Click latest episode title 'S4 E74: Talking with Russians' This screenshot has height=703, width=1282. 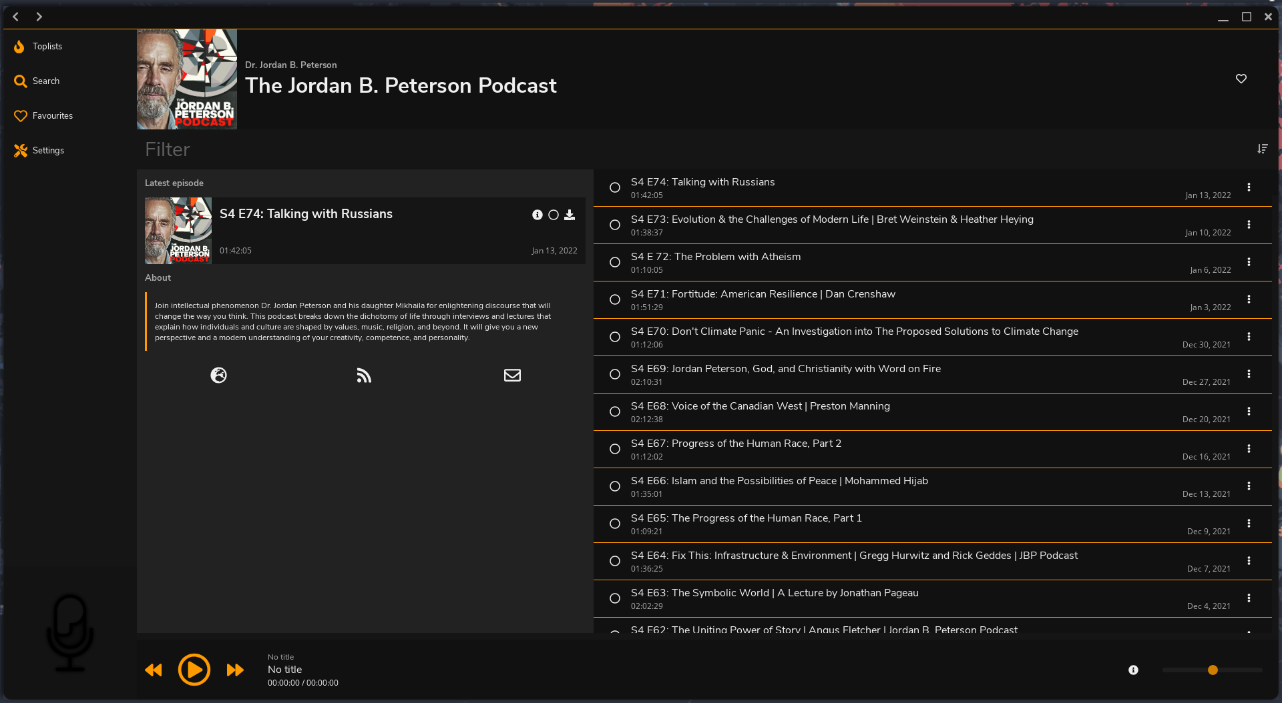[306, 214]
